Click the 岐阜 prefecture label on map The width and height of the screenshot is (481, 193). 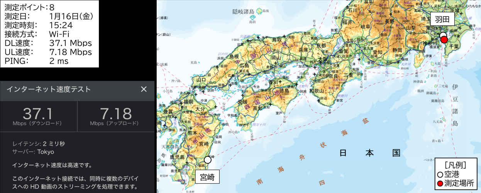(x=365, y=27)
